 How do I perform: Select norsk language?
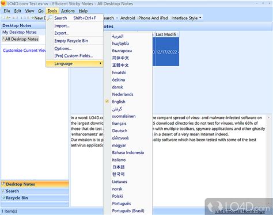click(128, 189)
